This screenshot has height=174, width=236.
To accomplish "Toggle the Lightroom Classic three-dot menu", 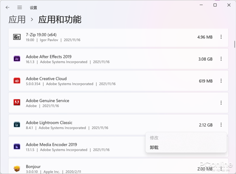I will point(221,125).
